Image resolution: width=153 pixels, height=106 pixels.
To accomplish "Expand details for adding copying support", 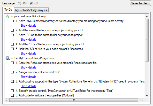I will tap(28, 86).
